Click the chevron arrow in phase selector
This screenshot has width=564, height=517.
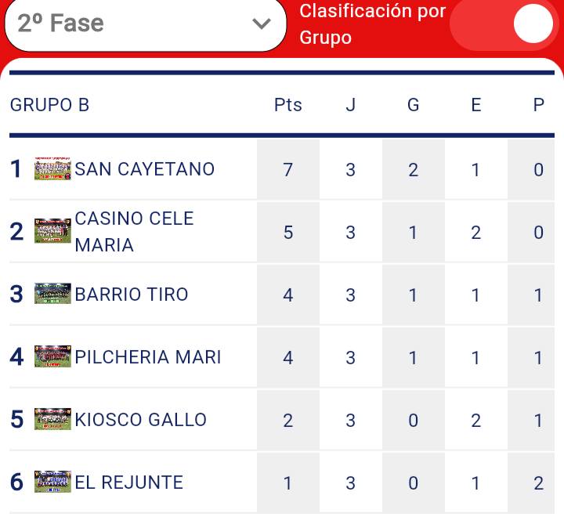coord(262,24)
